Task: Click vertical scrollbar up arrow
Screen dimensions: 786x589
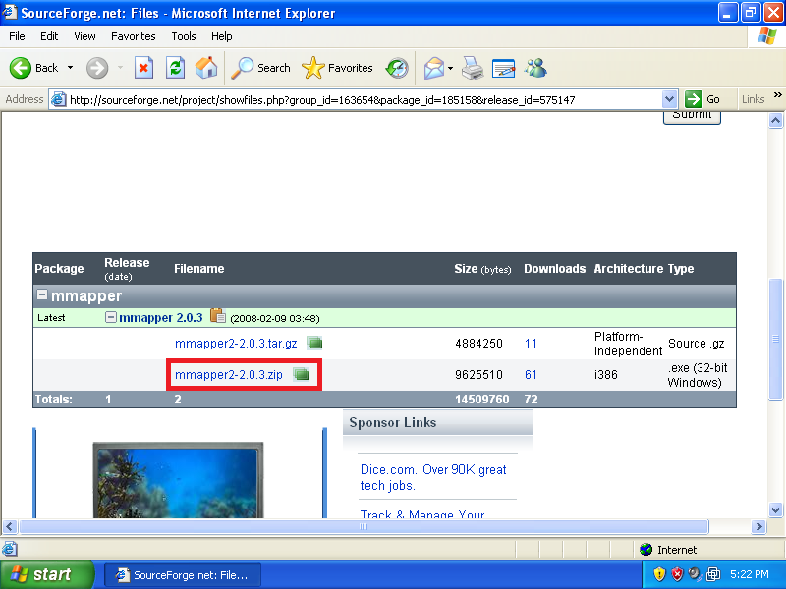Action: tap(775, 121)
